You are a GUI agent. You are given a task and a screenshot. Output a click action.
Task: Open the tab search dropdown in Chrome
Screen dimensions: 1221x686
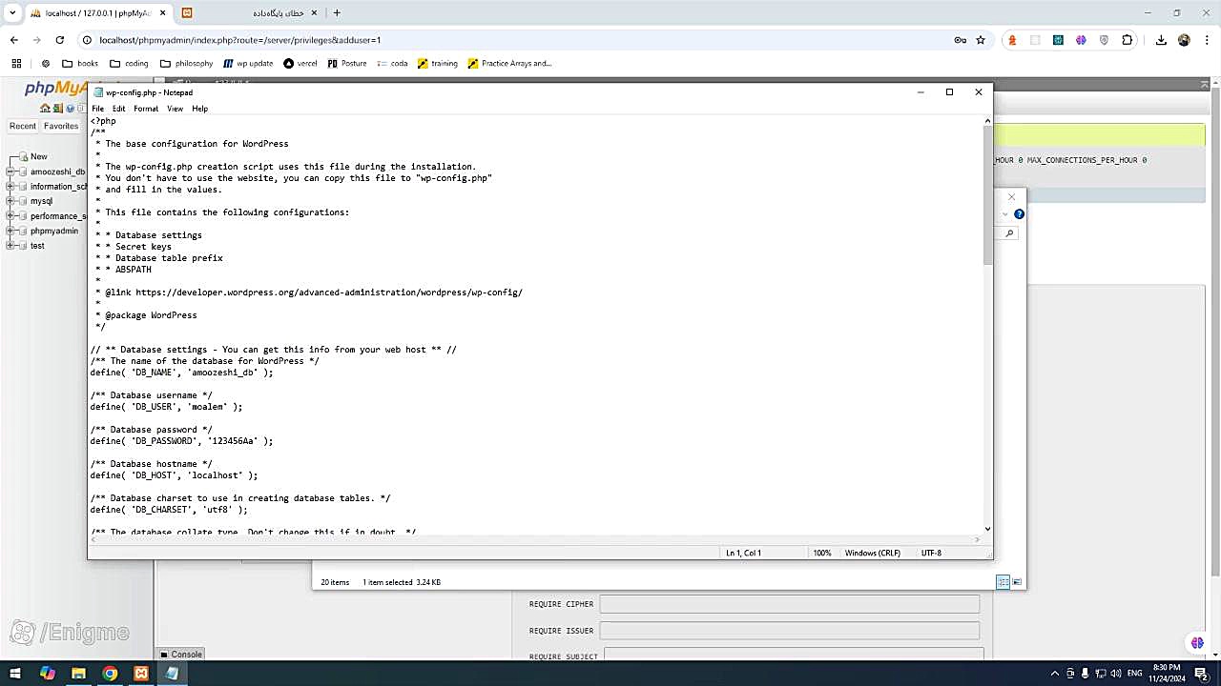click(12, 13)
